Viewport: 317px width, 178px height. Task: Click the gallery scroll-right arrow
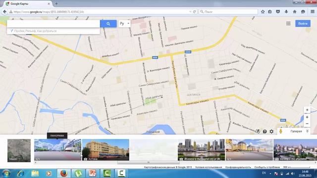[x=315, y=163]
